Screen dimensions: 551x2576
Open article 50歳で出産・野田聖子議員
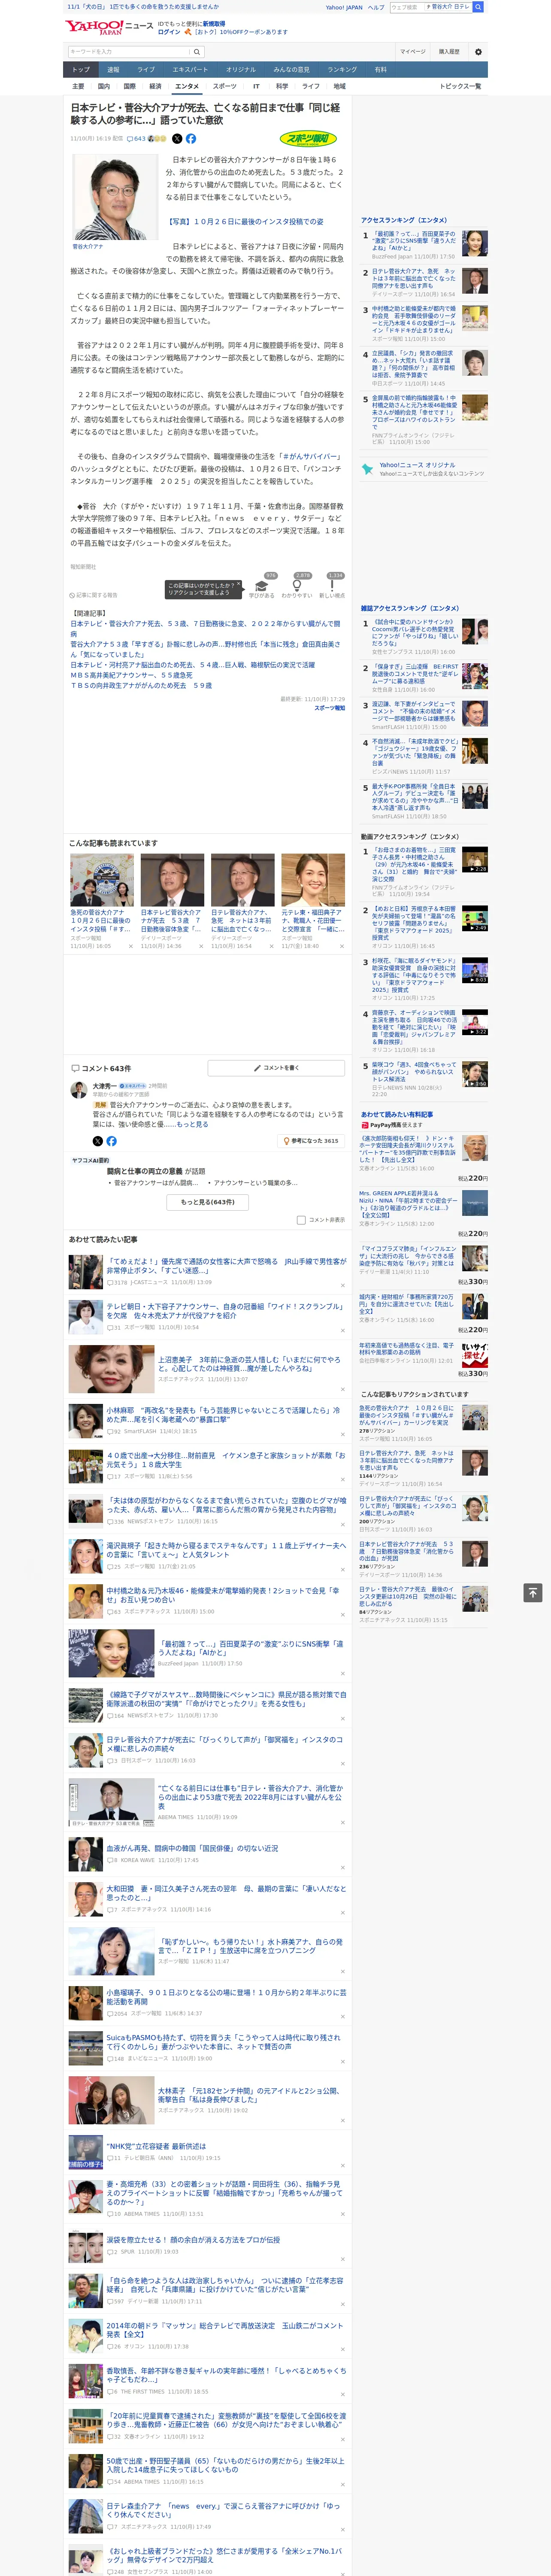[x=225, y=2464]
